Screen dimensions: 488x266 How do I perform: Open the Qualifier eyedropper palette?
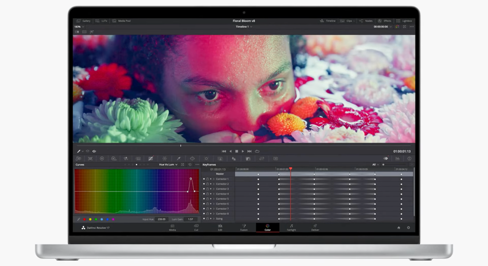[178, 158]
